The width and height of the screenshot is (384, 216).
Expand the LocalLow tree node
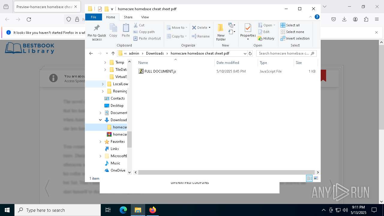tap(103, 84)
